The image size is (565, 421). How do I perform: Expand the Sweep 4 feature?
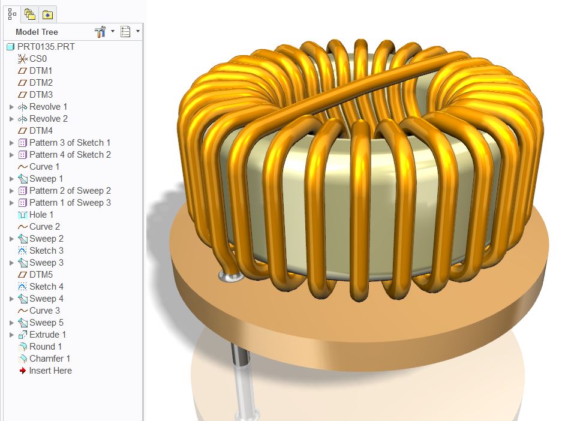click(11, 299)
